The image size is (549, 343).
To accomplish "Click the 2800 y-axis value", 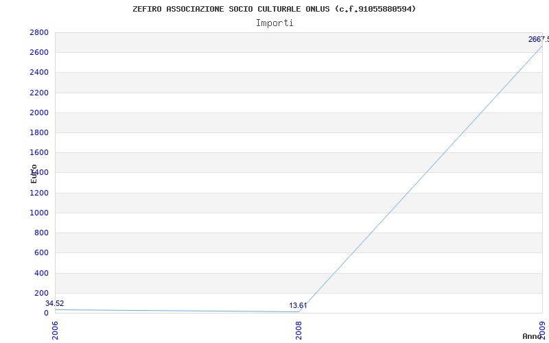I will coord(39,32).
